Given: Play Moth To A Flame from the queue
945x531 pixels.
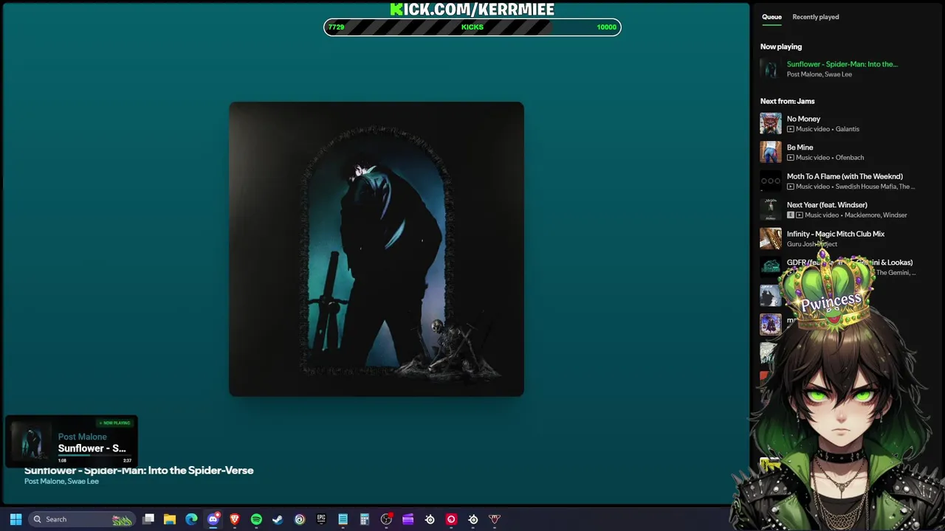Looking at the screenshot, I should pyautogui.click(x=845, y=176).
